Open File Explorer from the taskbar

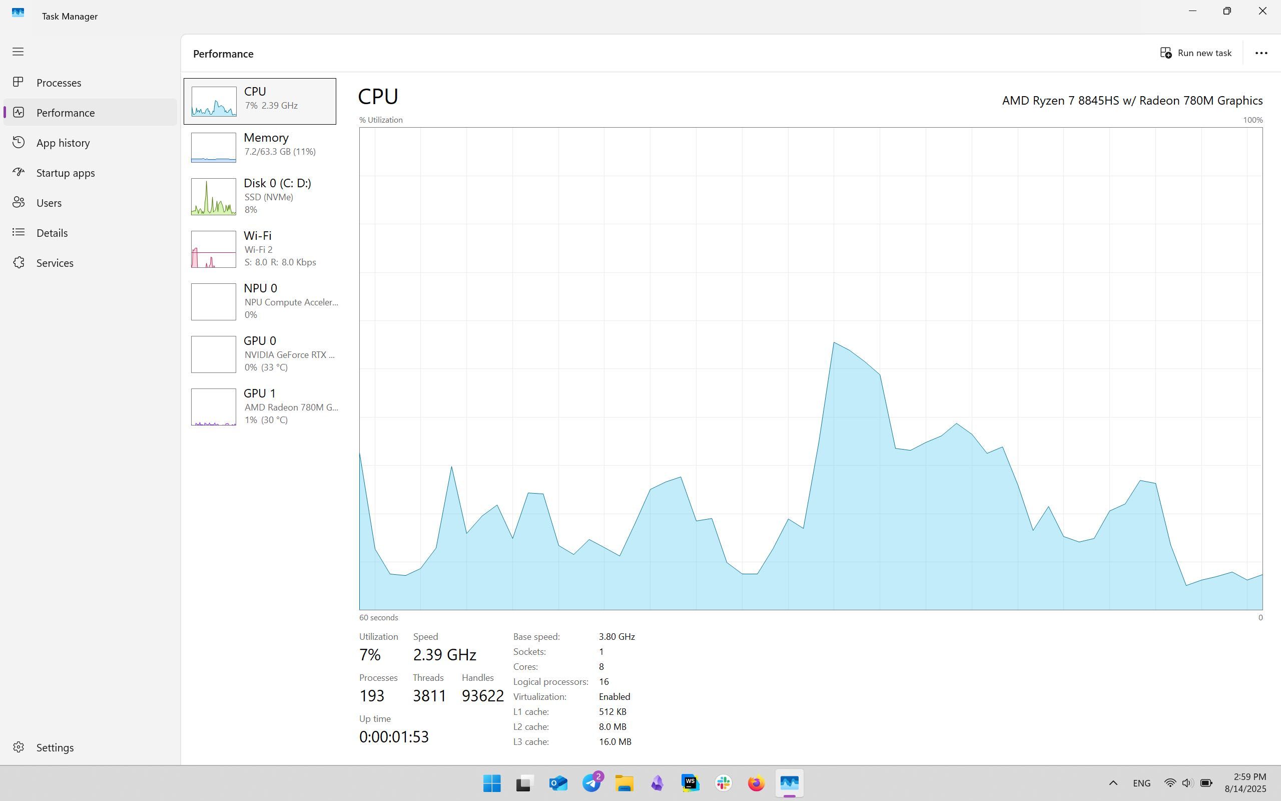(624, 783)
